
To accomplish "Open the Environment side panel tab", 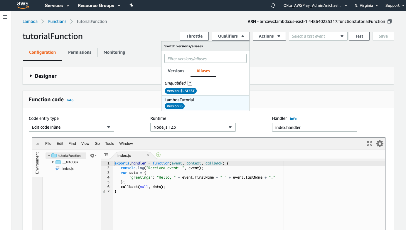I will (x=37, y=163).
